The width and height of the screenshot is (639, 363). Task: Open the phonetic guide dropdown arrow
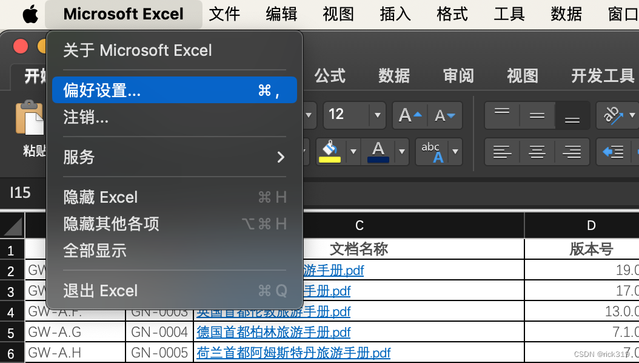click(x=455, y=151)
